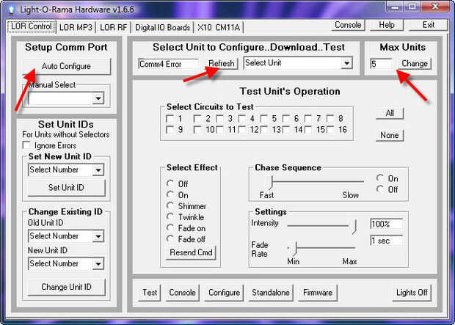Click the Resend Cmd button

click(x=191, y=253)
